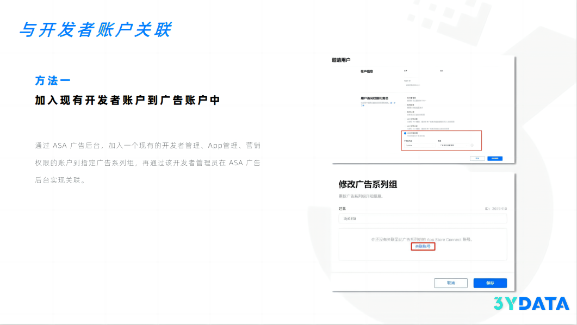Click the slide title 与开发者账户关联
The height and width of the screenshot is (325, 577).
coord(95,29)
